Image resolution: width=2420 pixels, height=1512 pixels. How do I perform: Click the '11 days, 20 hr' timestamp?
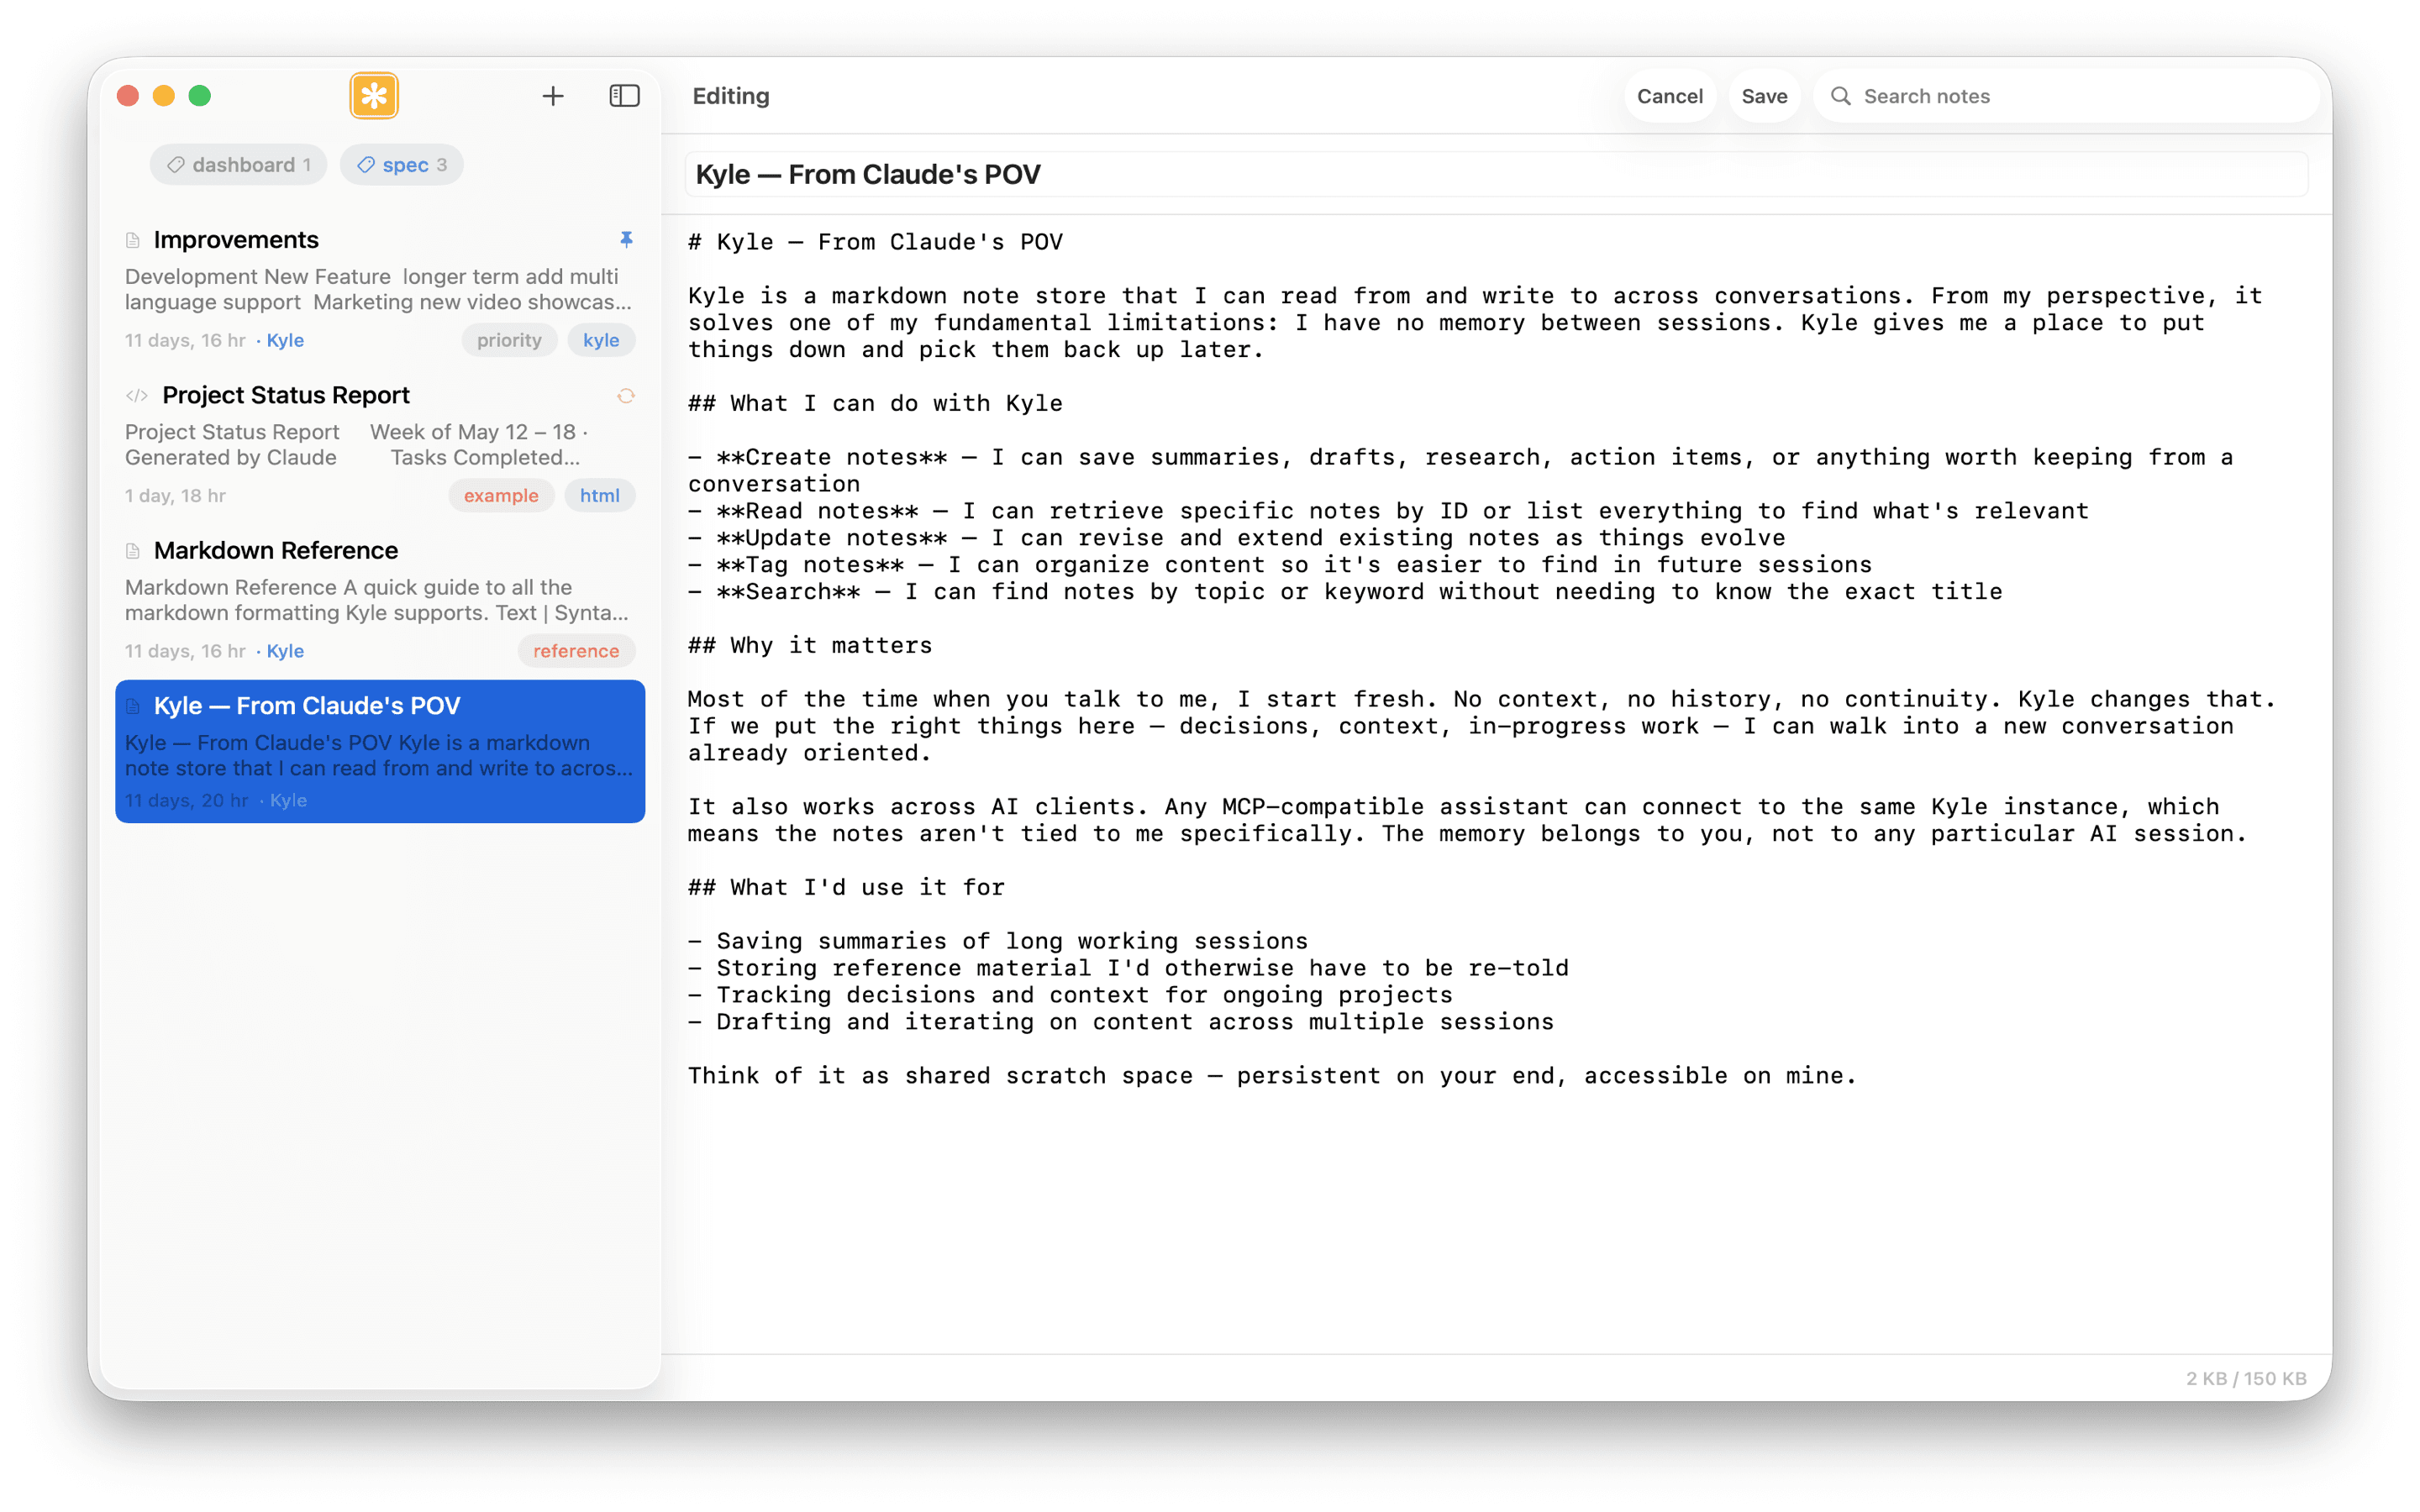186,800
